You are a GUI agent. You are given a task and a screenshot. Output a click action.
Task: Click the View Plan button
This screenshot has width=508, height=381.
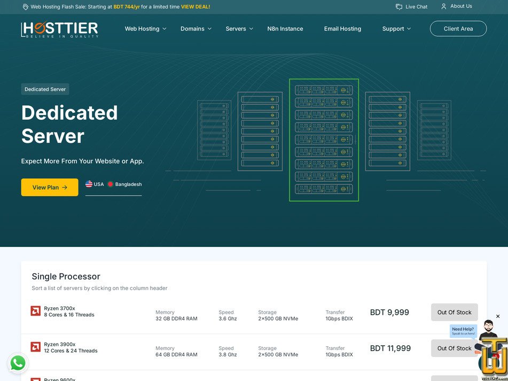[49, 187]
